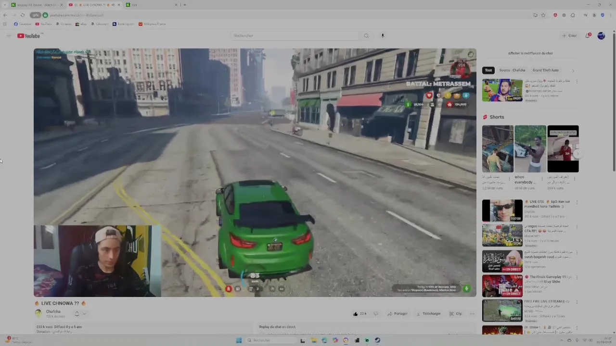Open the FREE FIRE LIVE STREAM video
This screenshot has width=616, height=346.
coord(502,310)
